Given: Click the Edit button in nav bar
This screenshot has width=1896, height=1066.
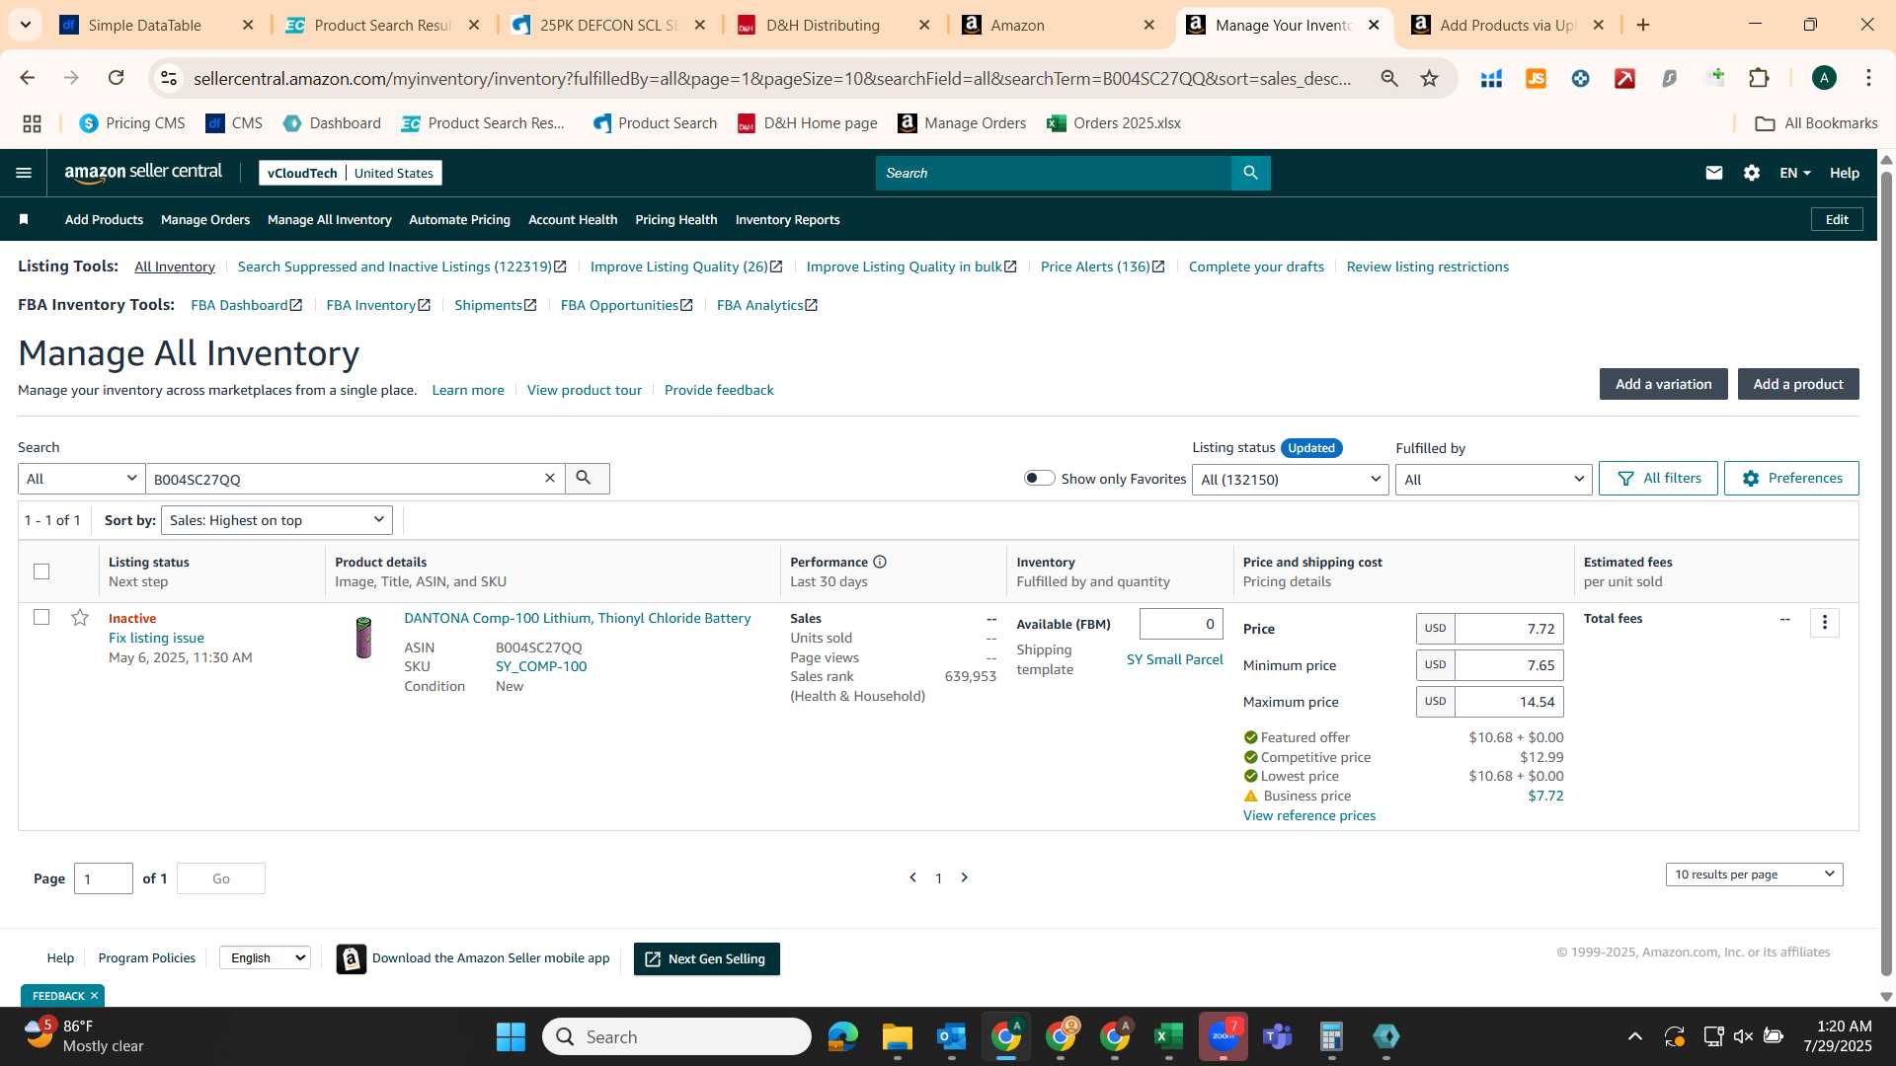Looking at the screenshot, I should coord(1837,219).
